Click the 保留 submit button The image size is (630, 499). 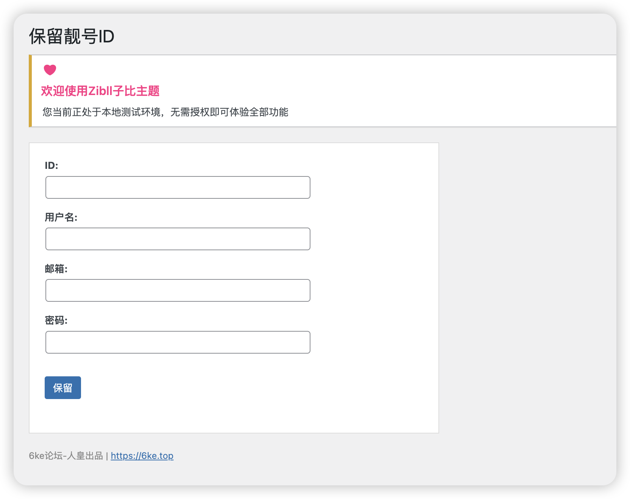click(62, 387)
